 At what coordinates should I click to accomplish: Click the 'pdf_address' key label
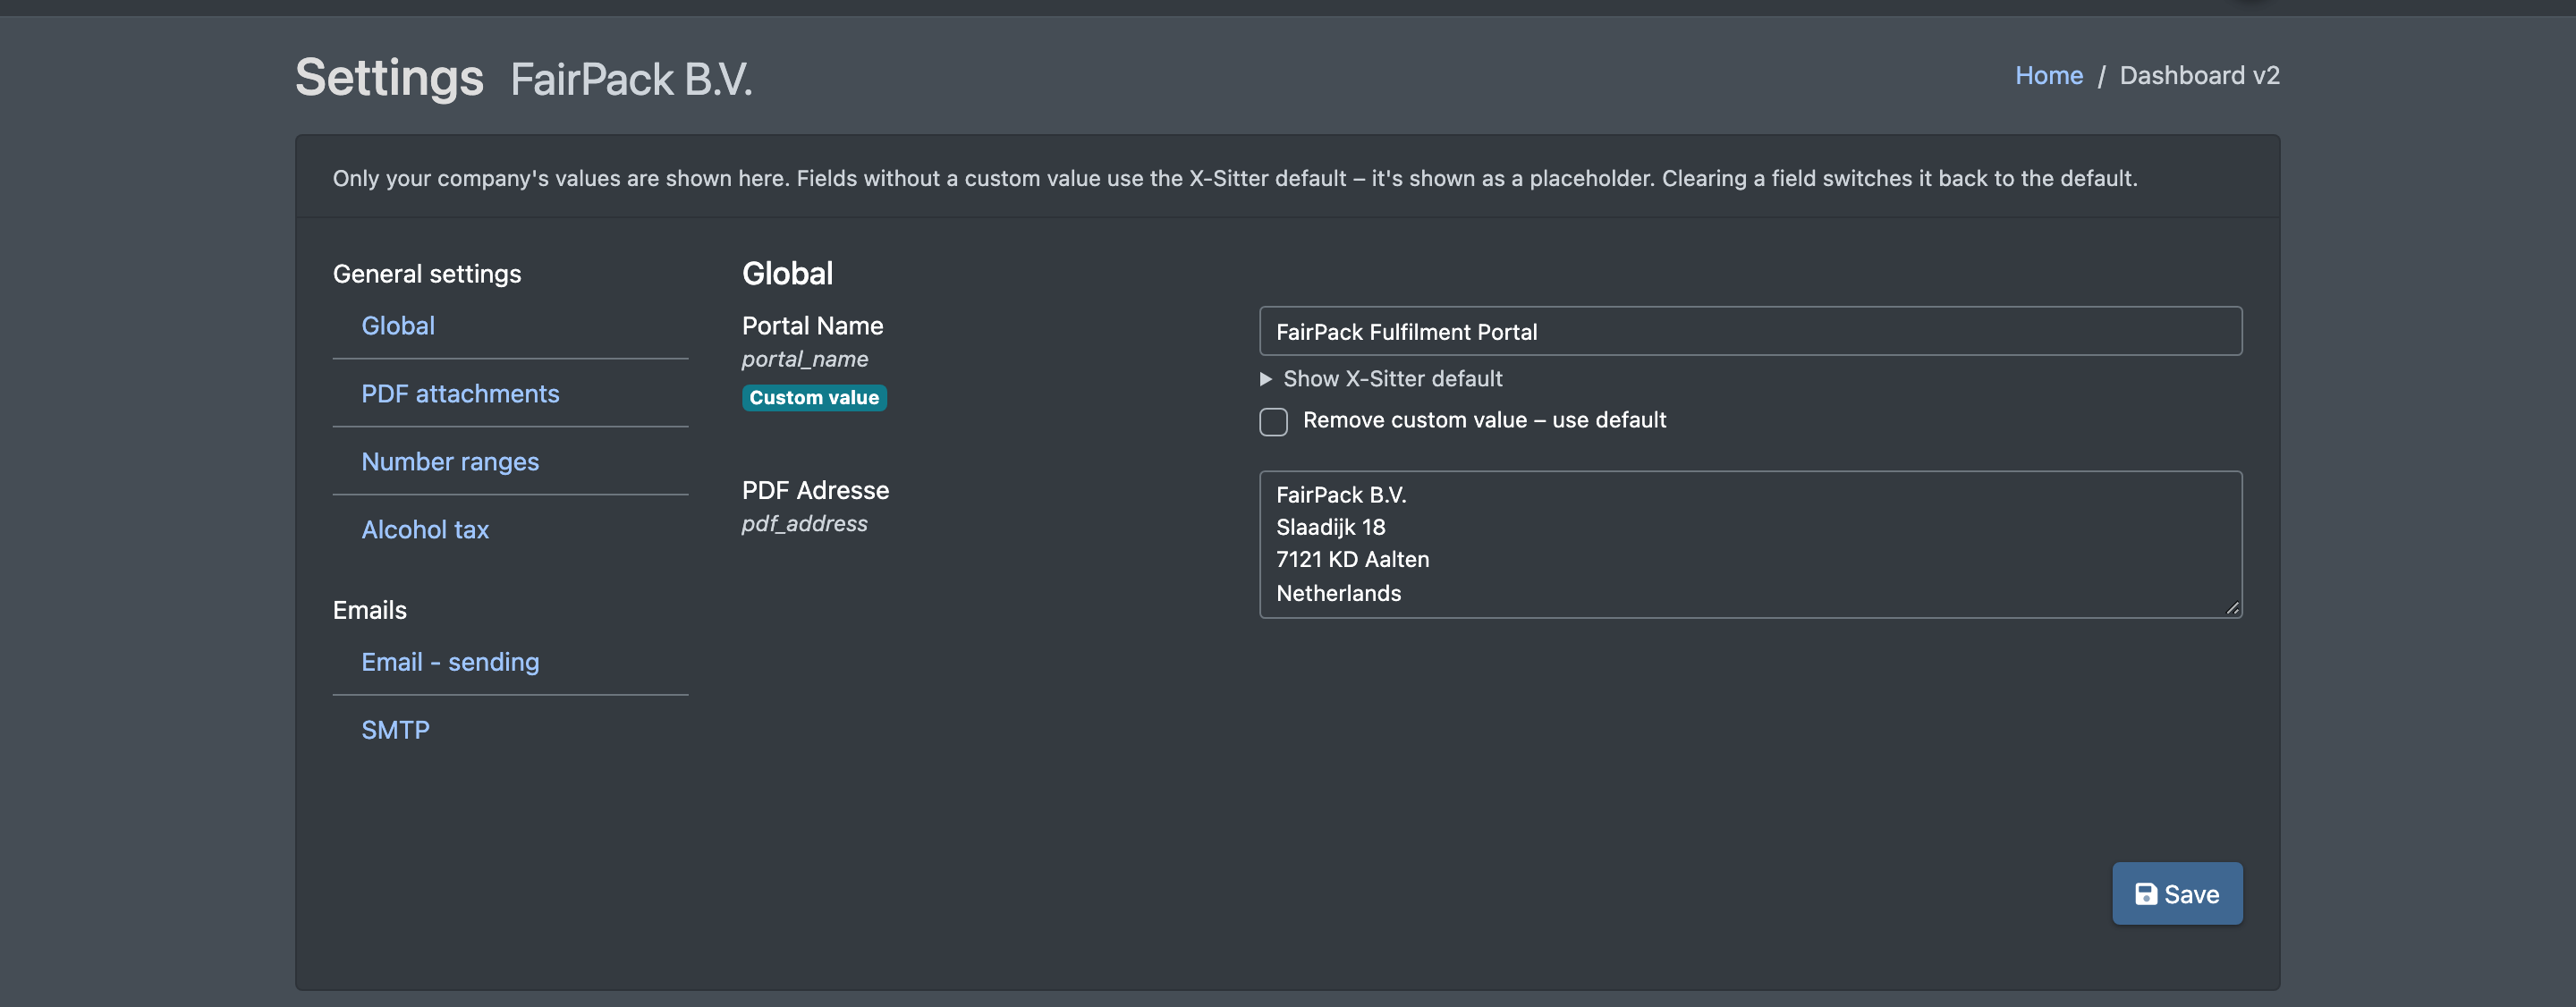[804, 523]
